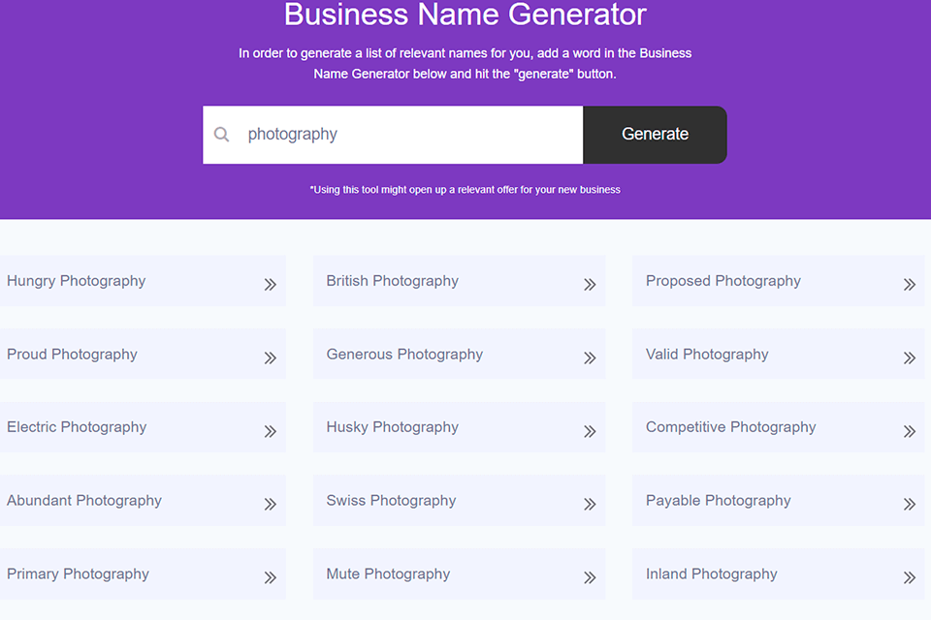Focus the photography keyword input field

click(x=407, y=135)
